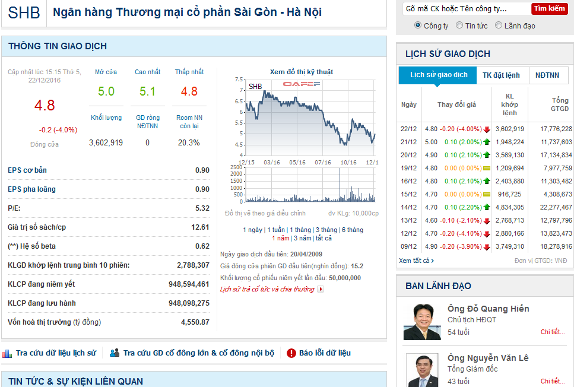Select the Lãnh đạo radio button
Image resolution: width=574 pixels, height=387 pixels.
click(x=498, y=26)
